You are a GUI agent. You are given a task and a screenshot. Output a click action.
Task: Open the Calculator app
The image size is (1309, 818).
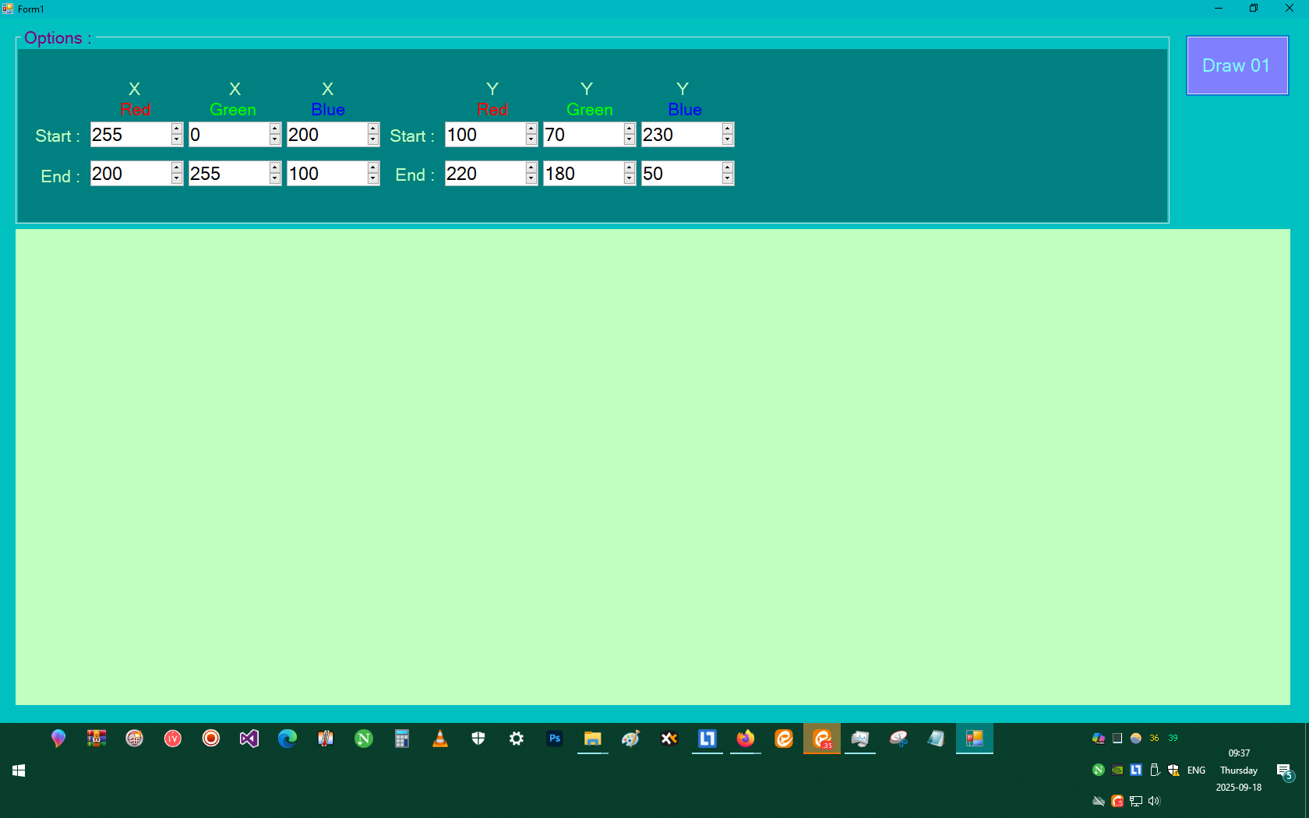tap(402, 739)
